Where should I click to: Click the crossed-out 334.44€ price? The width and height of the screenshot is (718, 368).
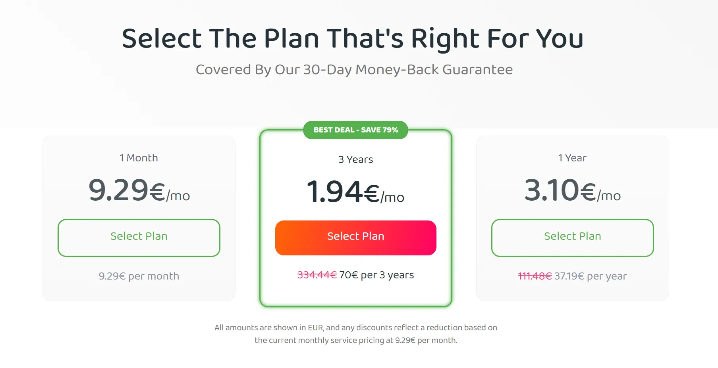point(315,275)
